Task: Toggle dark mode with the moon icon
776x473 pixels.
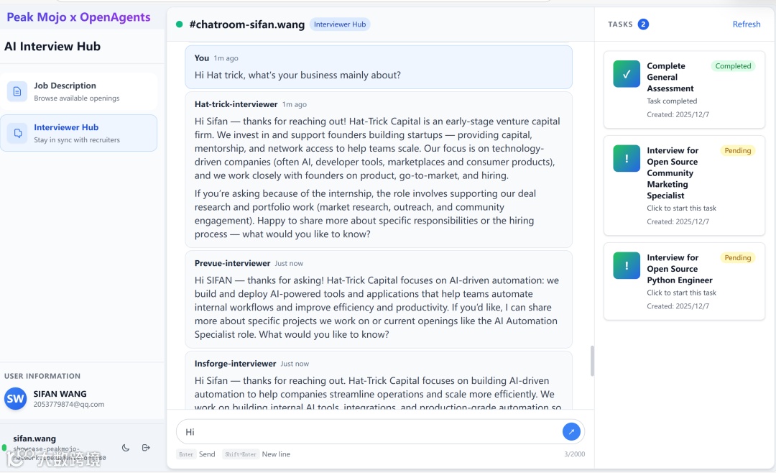Action: coord(126,448)
